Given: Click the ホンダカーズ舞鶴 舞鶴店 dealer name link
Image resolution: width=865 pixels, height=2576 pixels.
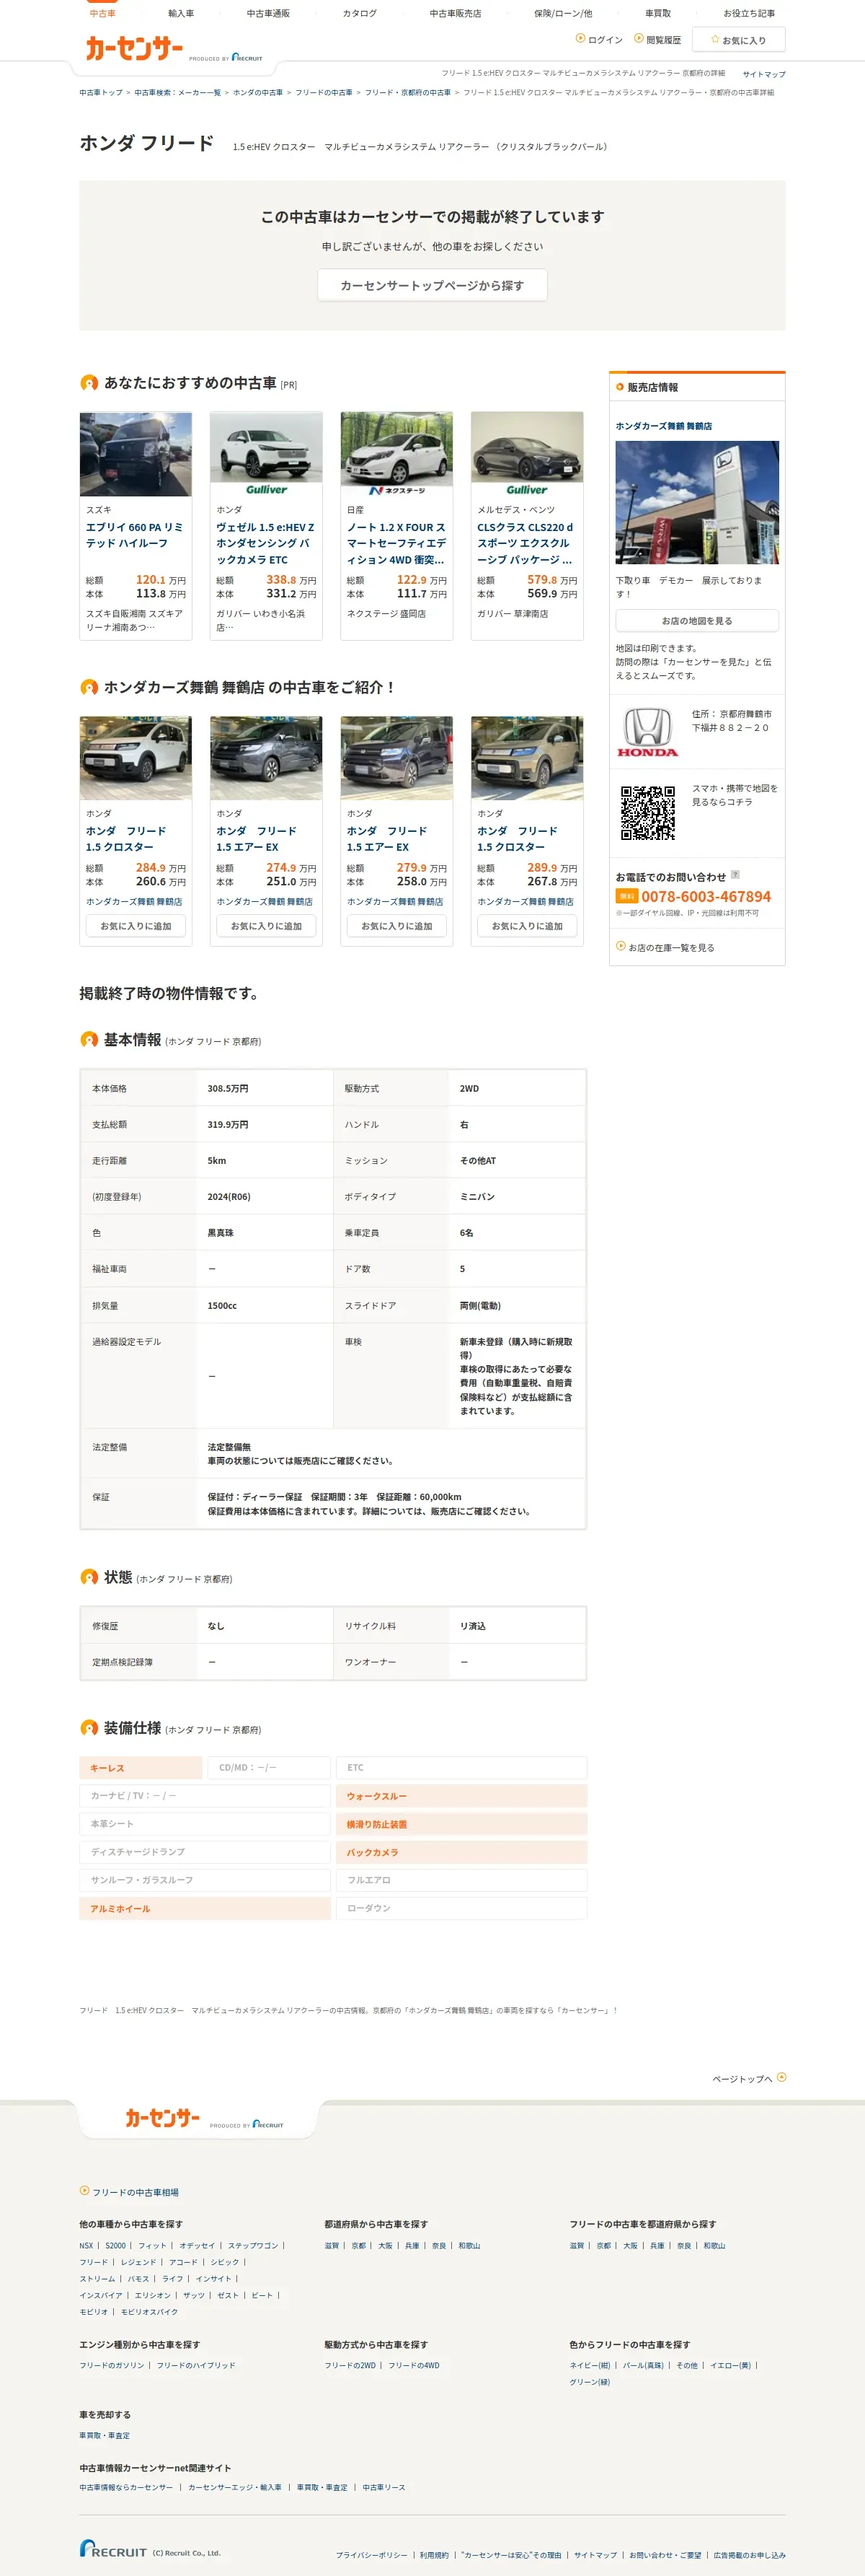Looking at the screenshot, I should pyautogui.click(x=663, y=426).
